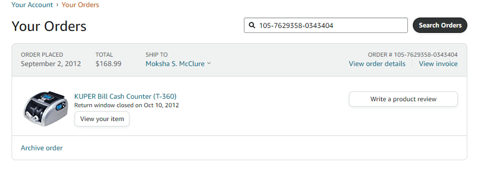Open the View invoice link
This screenshot has height=174, width=479.
click(438, 64)
